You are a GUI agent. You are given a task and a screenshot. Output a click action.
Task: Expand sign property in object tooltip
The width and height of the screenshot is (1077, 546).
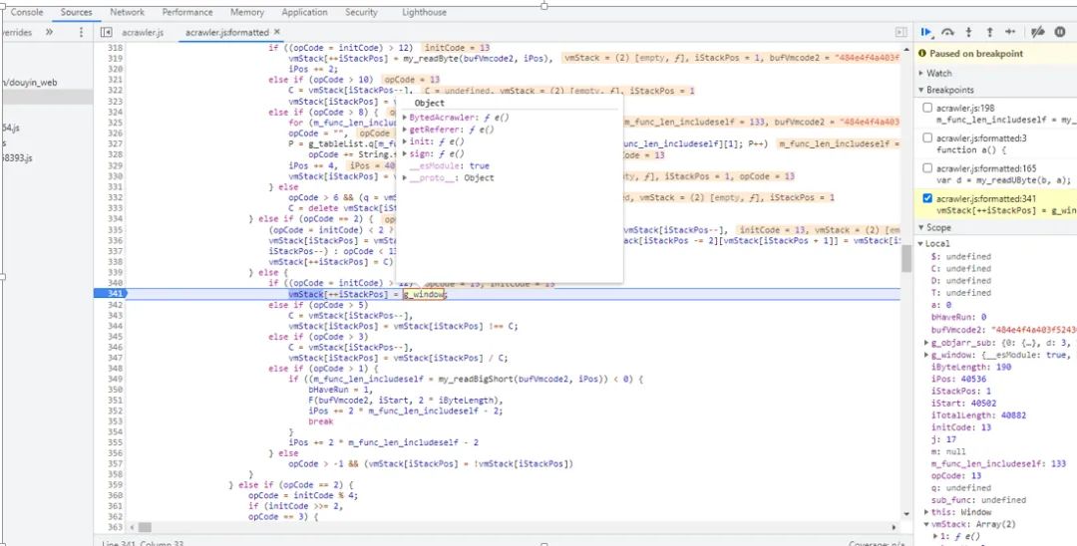point(405,153)
